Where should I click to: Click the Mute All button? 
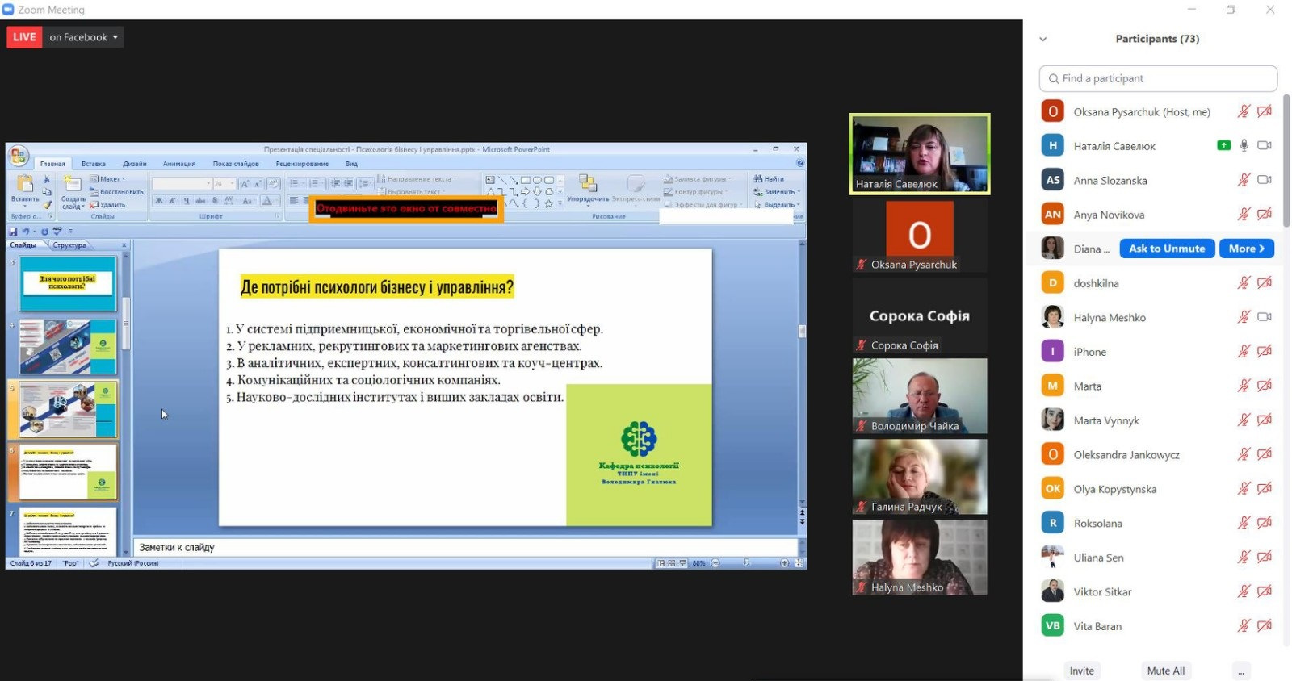pos(1165,671)
